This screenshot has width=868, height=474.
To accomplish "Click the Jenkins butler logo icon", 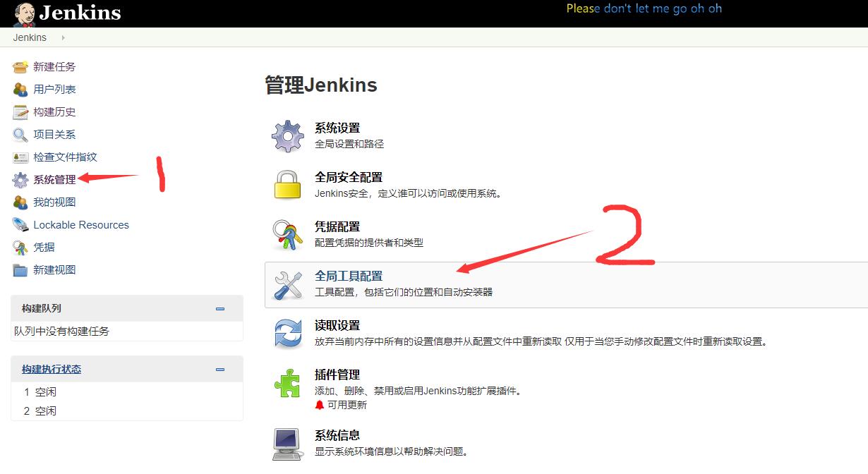I will [24, 14].
